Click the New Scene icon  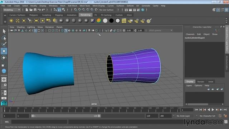click(27, 10)
